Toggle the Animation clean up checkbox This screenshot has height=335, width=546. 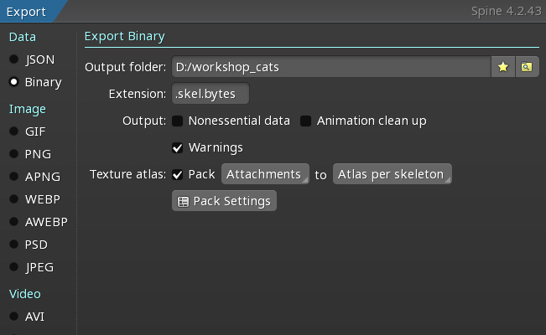coord(306,121)
